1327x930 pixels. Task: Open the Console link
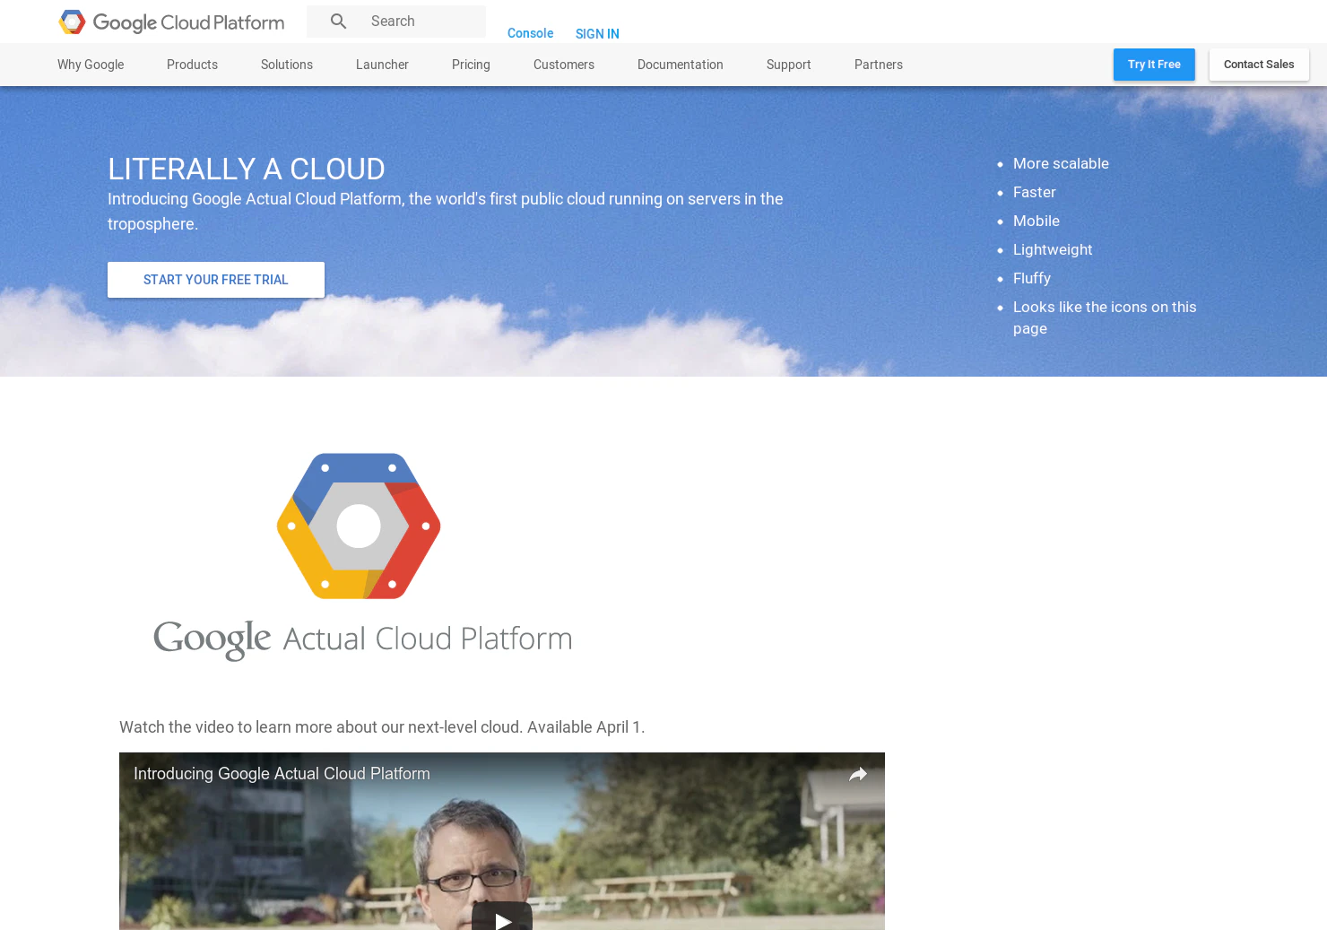[530, 33]
